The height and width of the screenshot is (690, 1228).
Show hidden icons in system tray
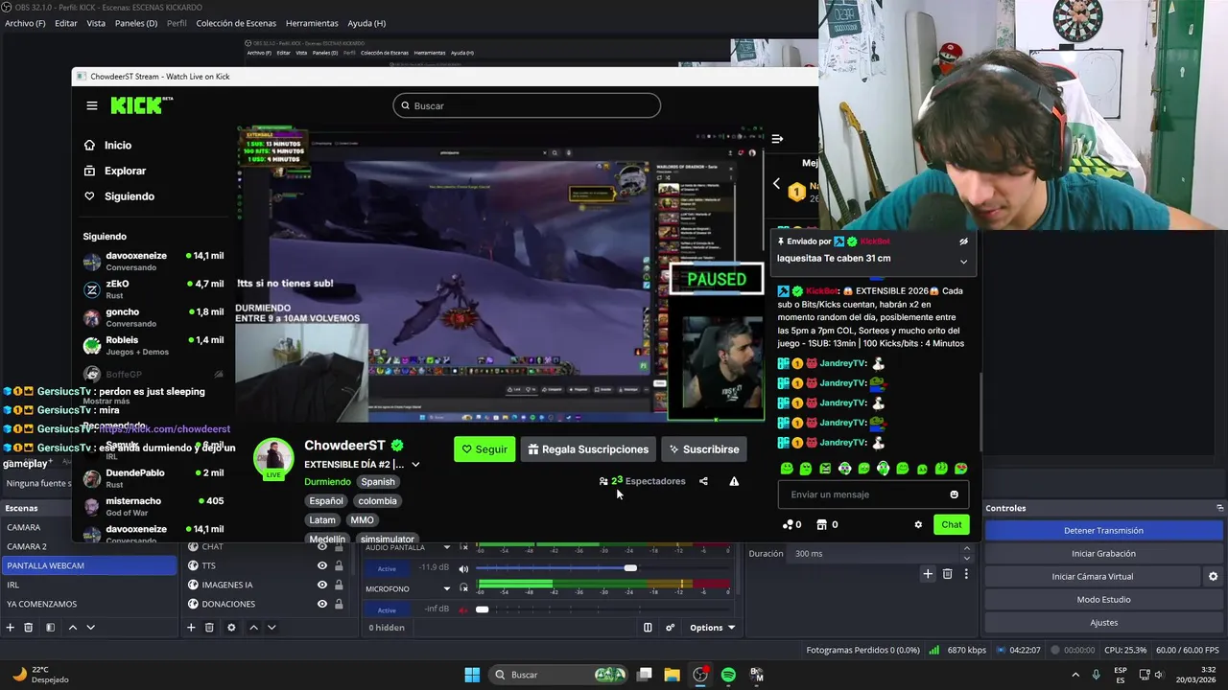pyautogui.click(x=1075, y=675)
